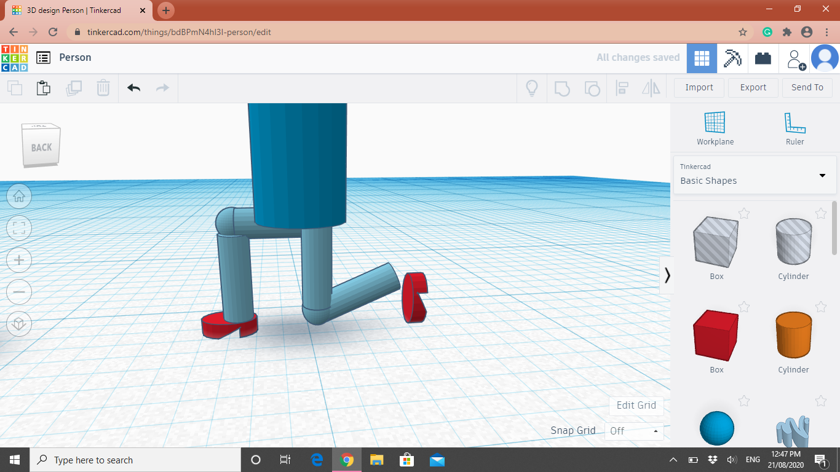Select the striped hole Cylinder shape

click(793, 242)
